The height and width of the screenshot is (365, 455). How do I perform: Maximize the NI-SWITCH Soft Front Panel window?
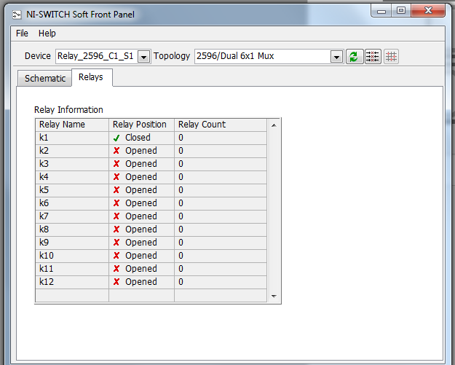pyautogui.click(x=401, y=11)
